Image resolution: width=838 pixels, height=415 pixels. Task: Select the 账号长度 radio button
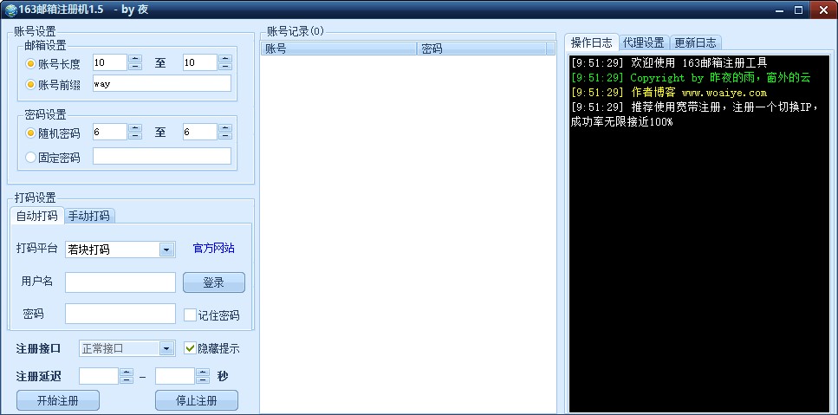pyautogui.click(x=31, y=63)
